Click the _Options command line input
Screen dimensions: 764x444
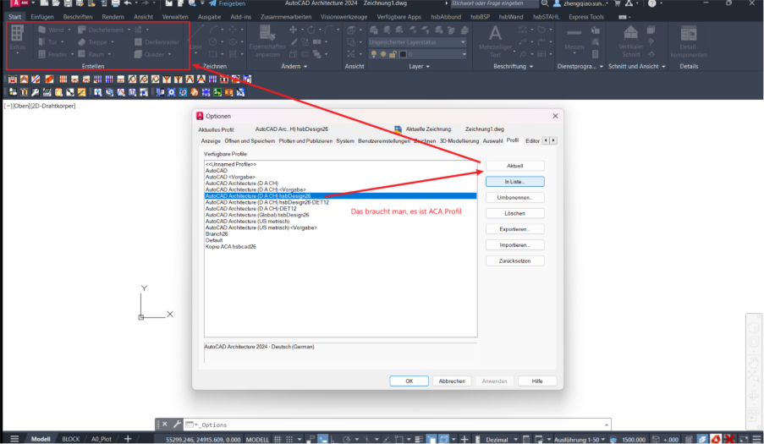pos(399,425)
